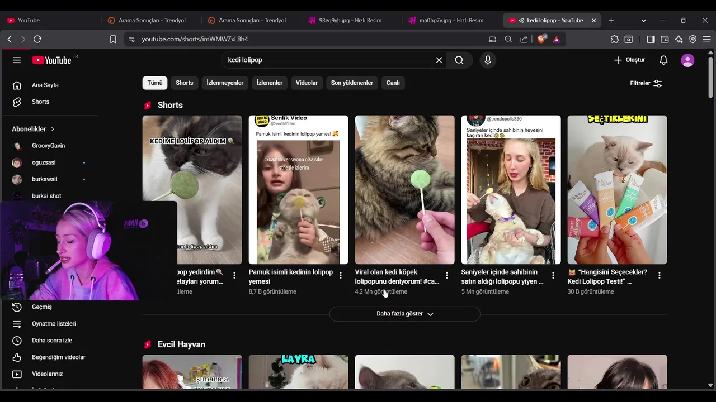
Task: Select Shorts filter chip
Action: click(x=185, y=83)
